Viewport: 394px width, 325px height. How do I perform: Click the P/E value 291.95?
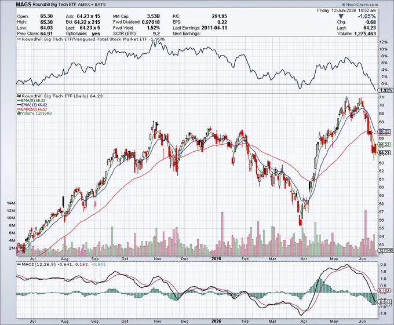pyautogui.click(x=220, y=16)
